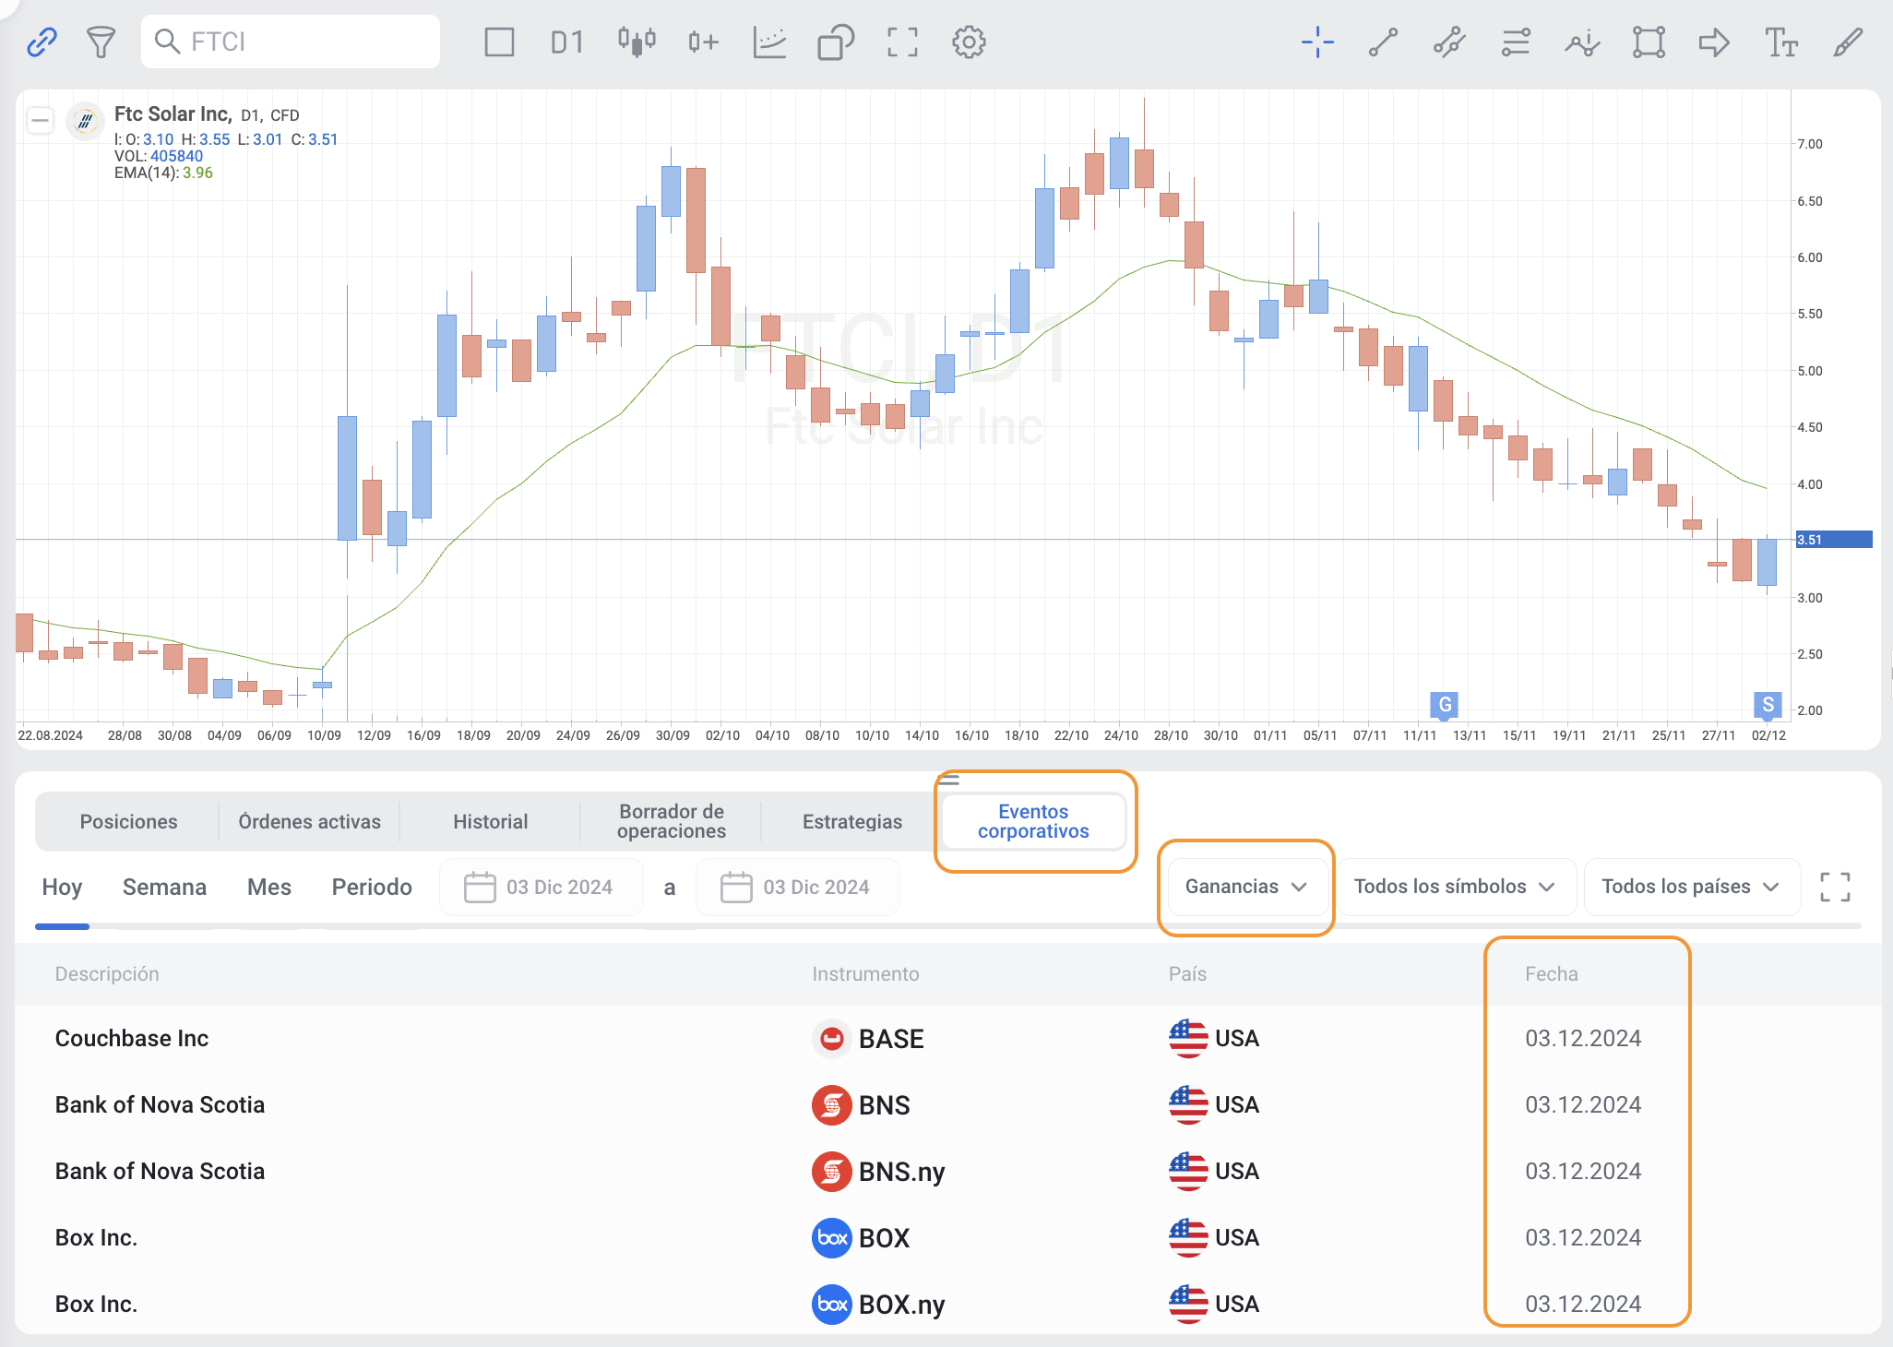Open chart settings gear icon
1893x1347 pixels.
(x=969, y=42)
